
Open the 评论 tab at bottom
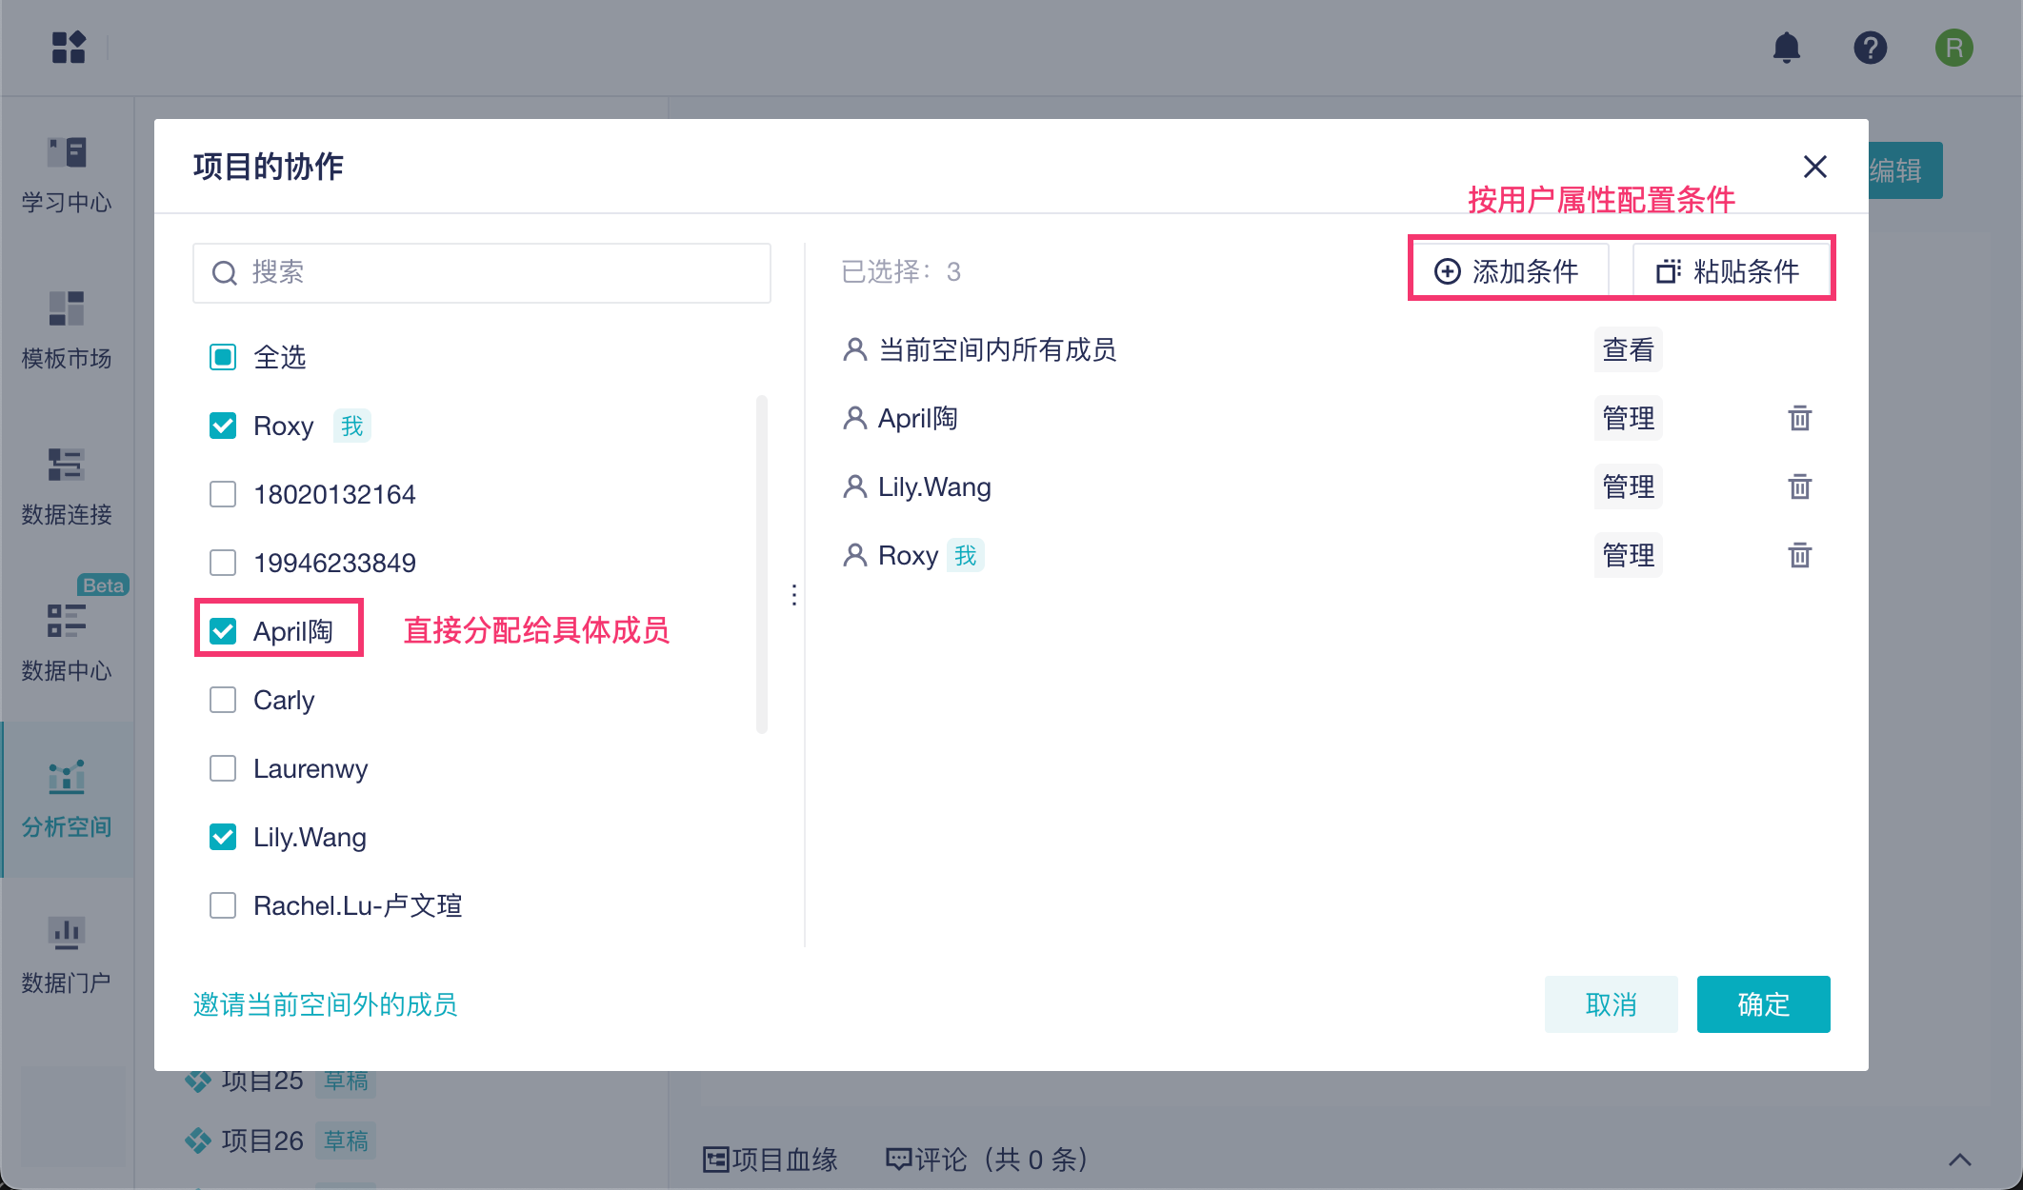click(987, 1159)
